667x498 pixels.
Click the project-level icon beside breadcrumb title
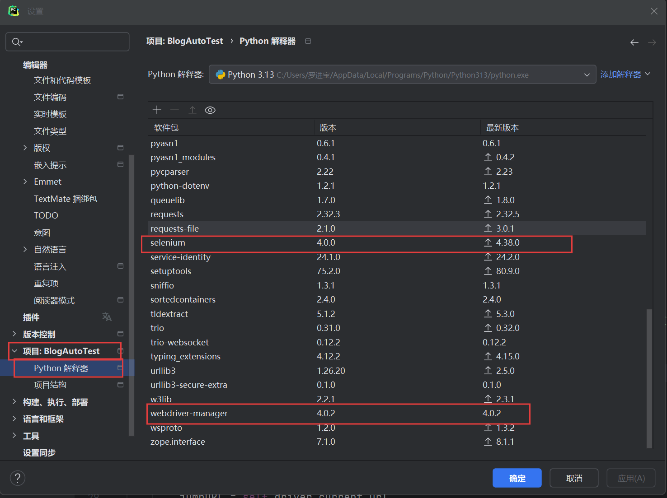click(x=308, y=41)
